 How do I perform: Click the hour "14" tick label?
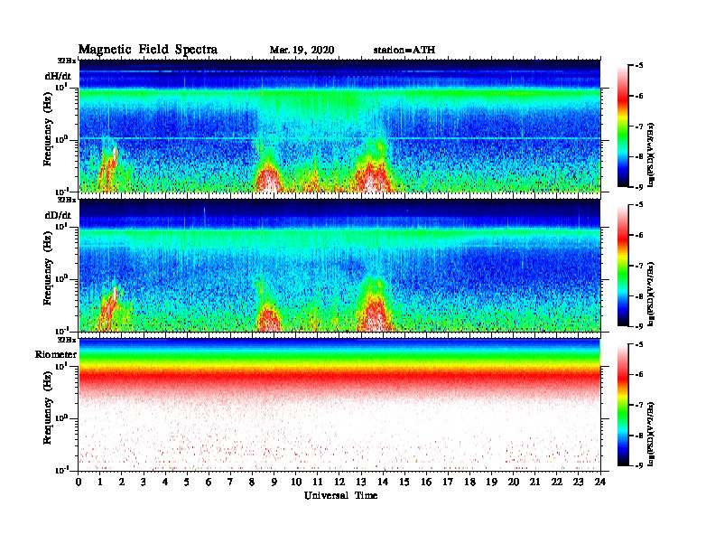pyautogui.click(x=383, y=483)
